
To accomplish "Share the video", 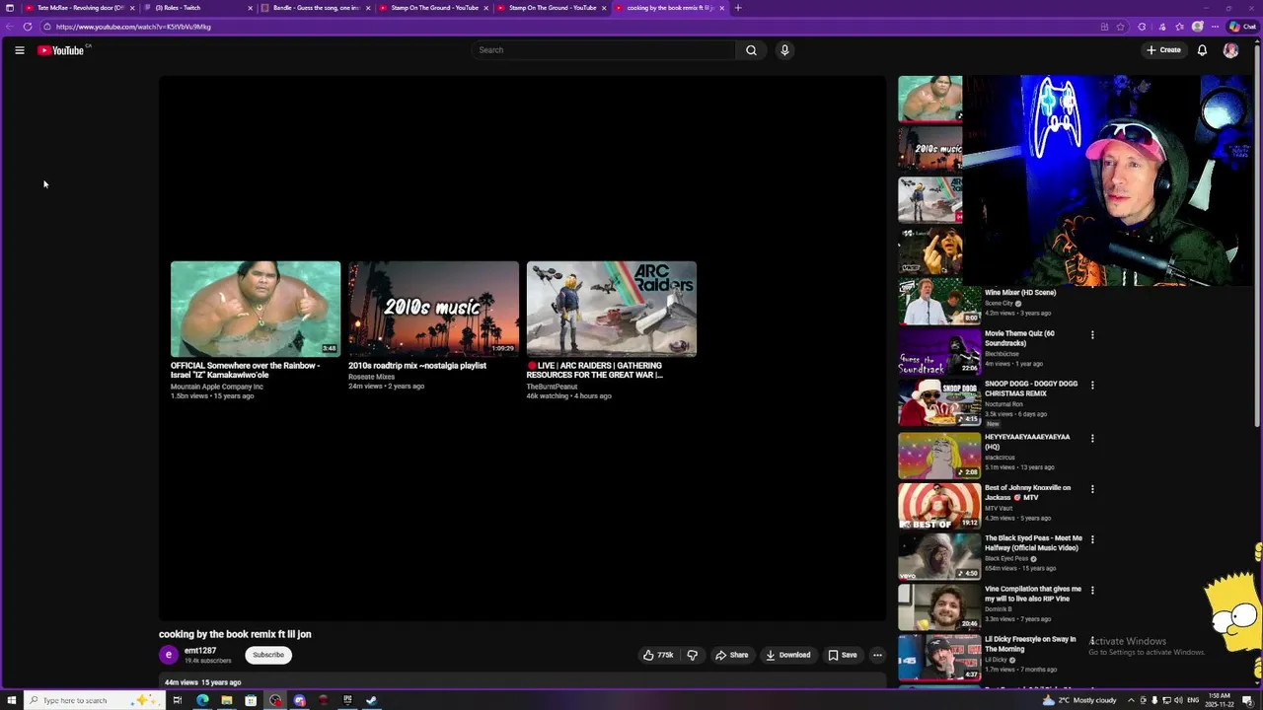I will 731,655.
